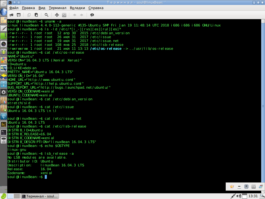Click the previous tab left arrow

75,15
